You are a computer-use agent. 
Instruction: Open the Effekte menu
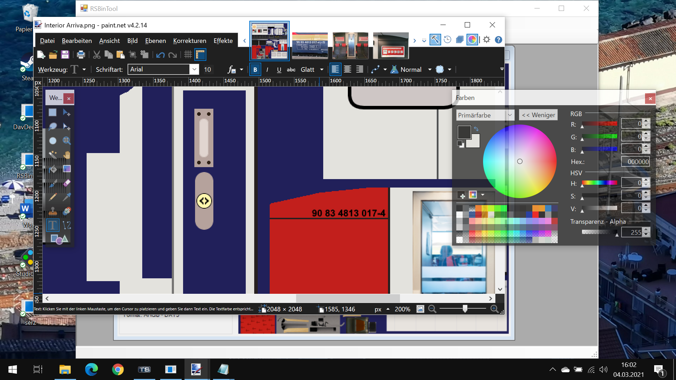tap(223, 41)
